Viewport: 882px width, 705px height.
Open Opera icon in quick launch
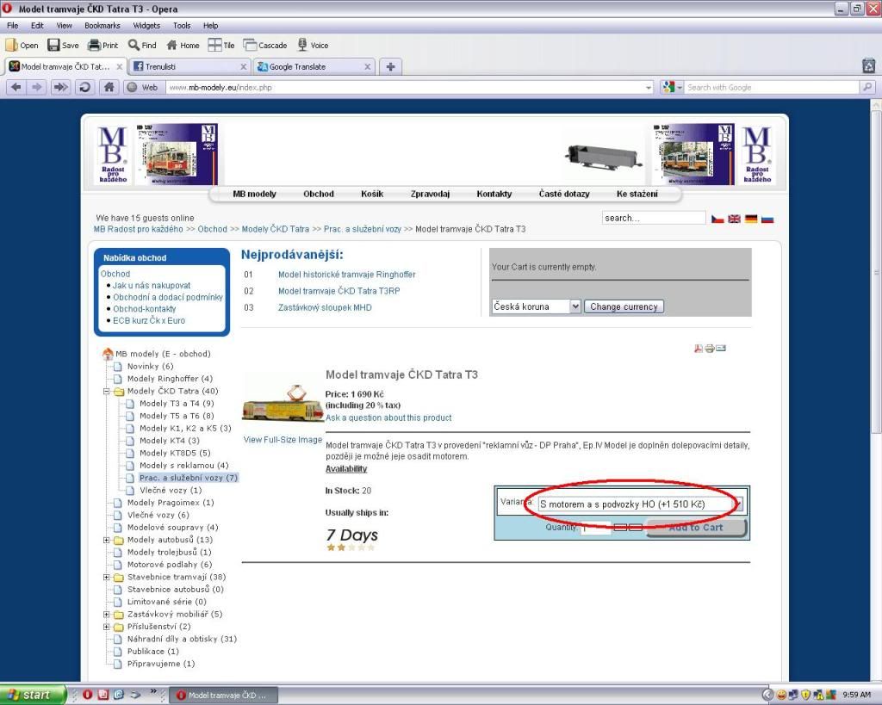(x=87, y=695)
